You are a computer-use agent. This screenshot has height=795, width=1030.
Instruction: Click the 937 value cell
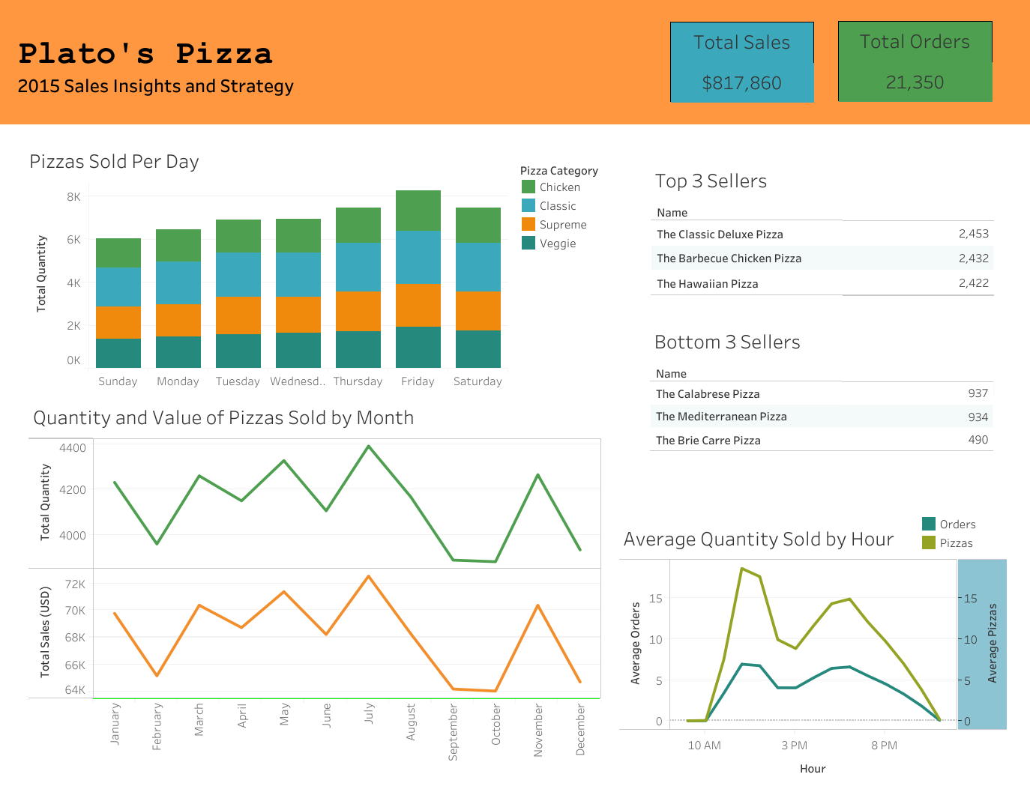(978, 393)
